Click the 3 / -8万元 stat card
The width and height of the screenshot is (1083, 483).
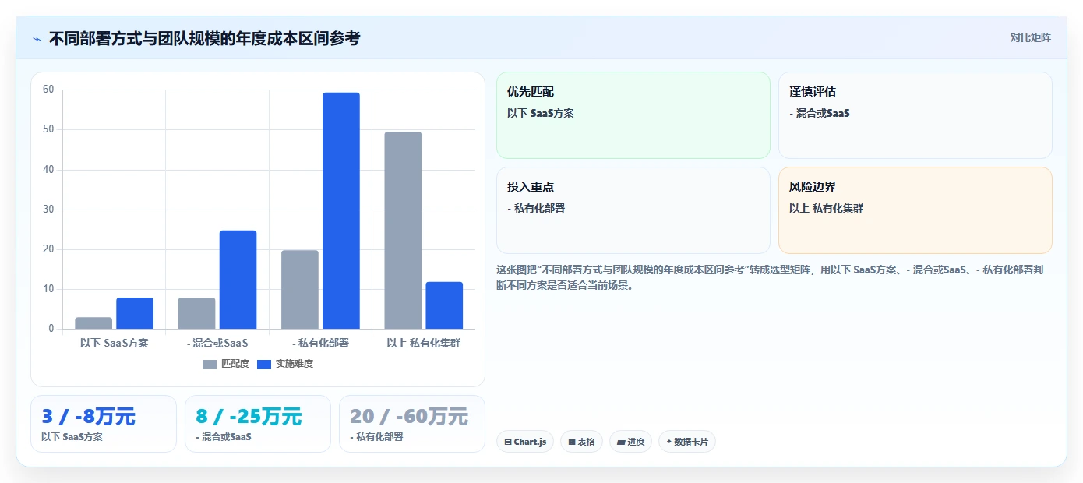[x=104, y=424]
